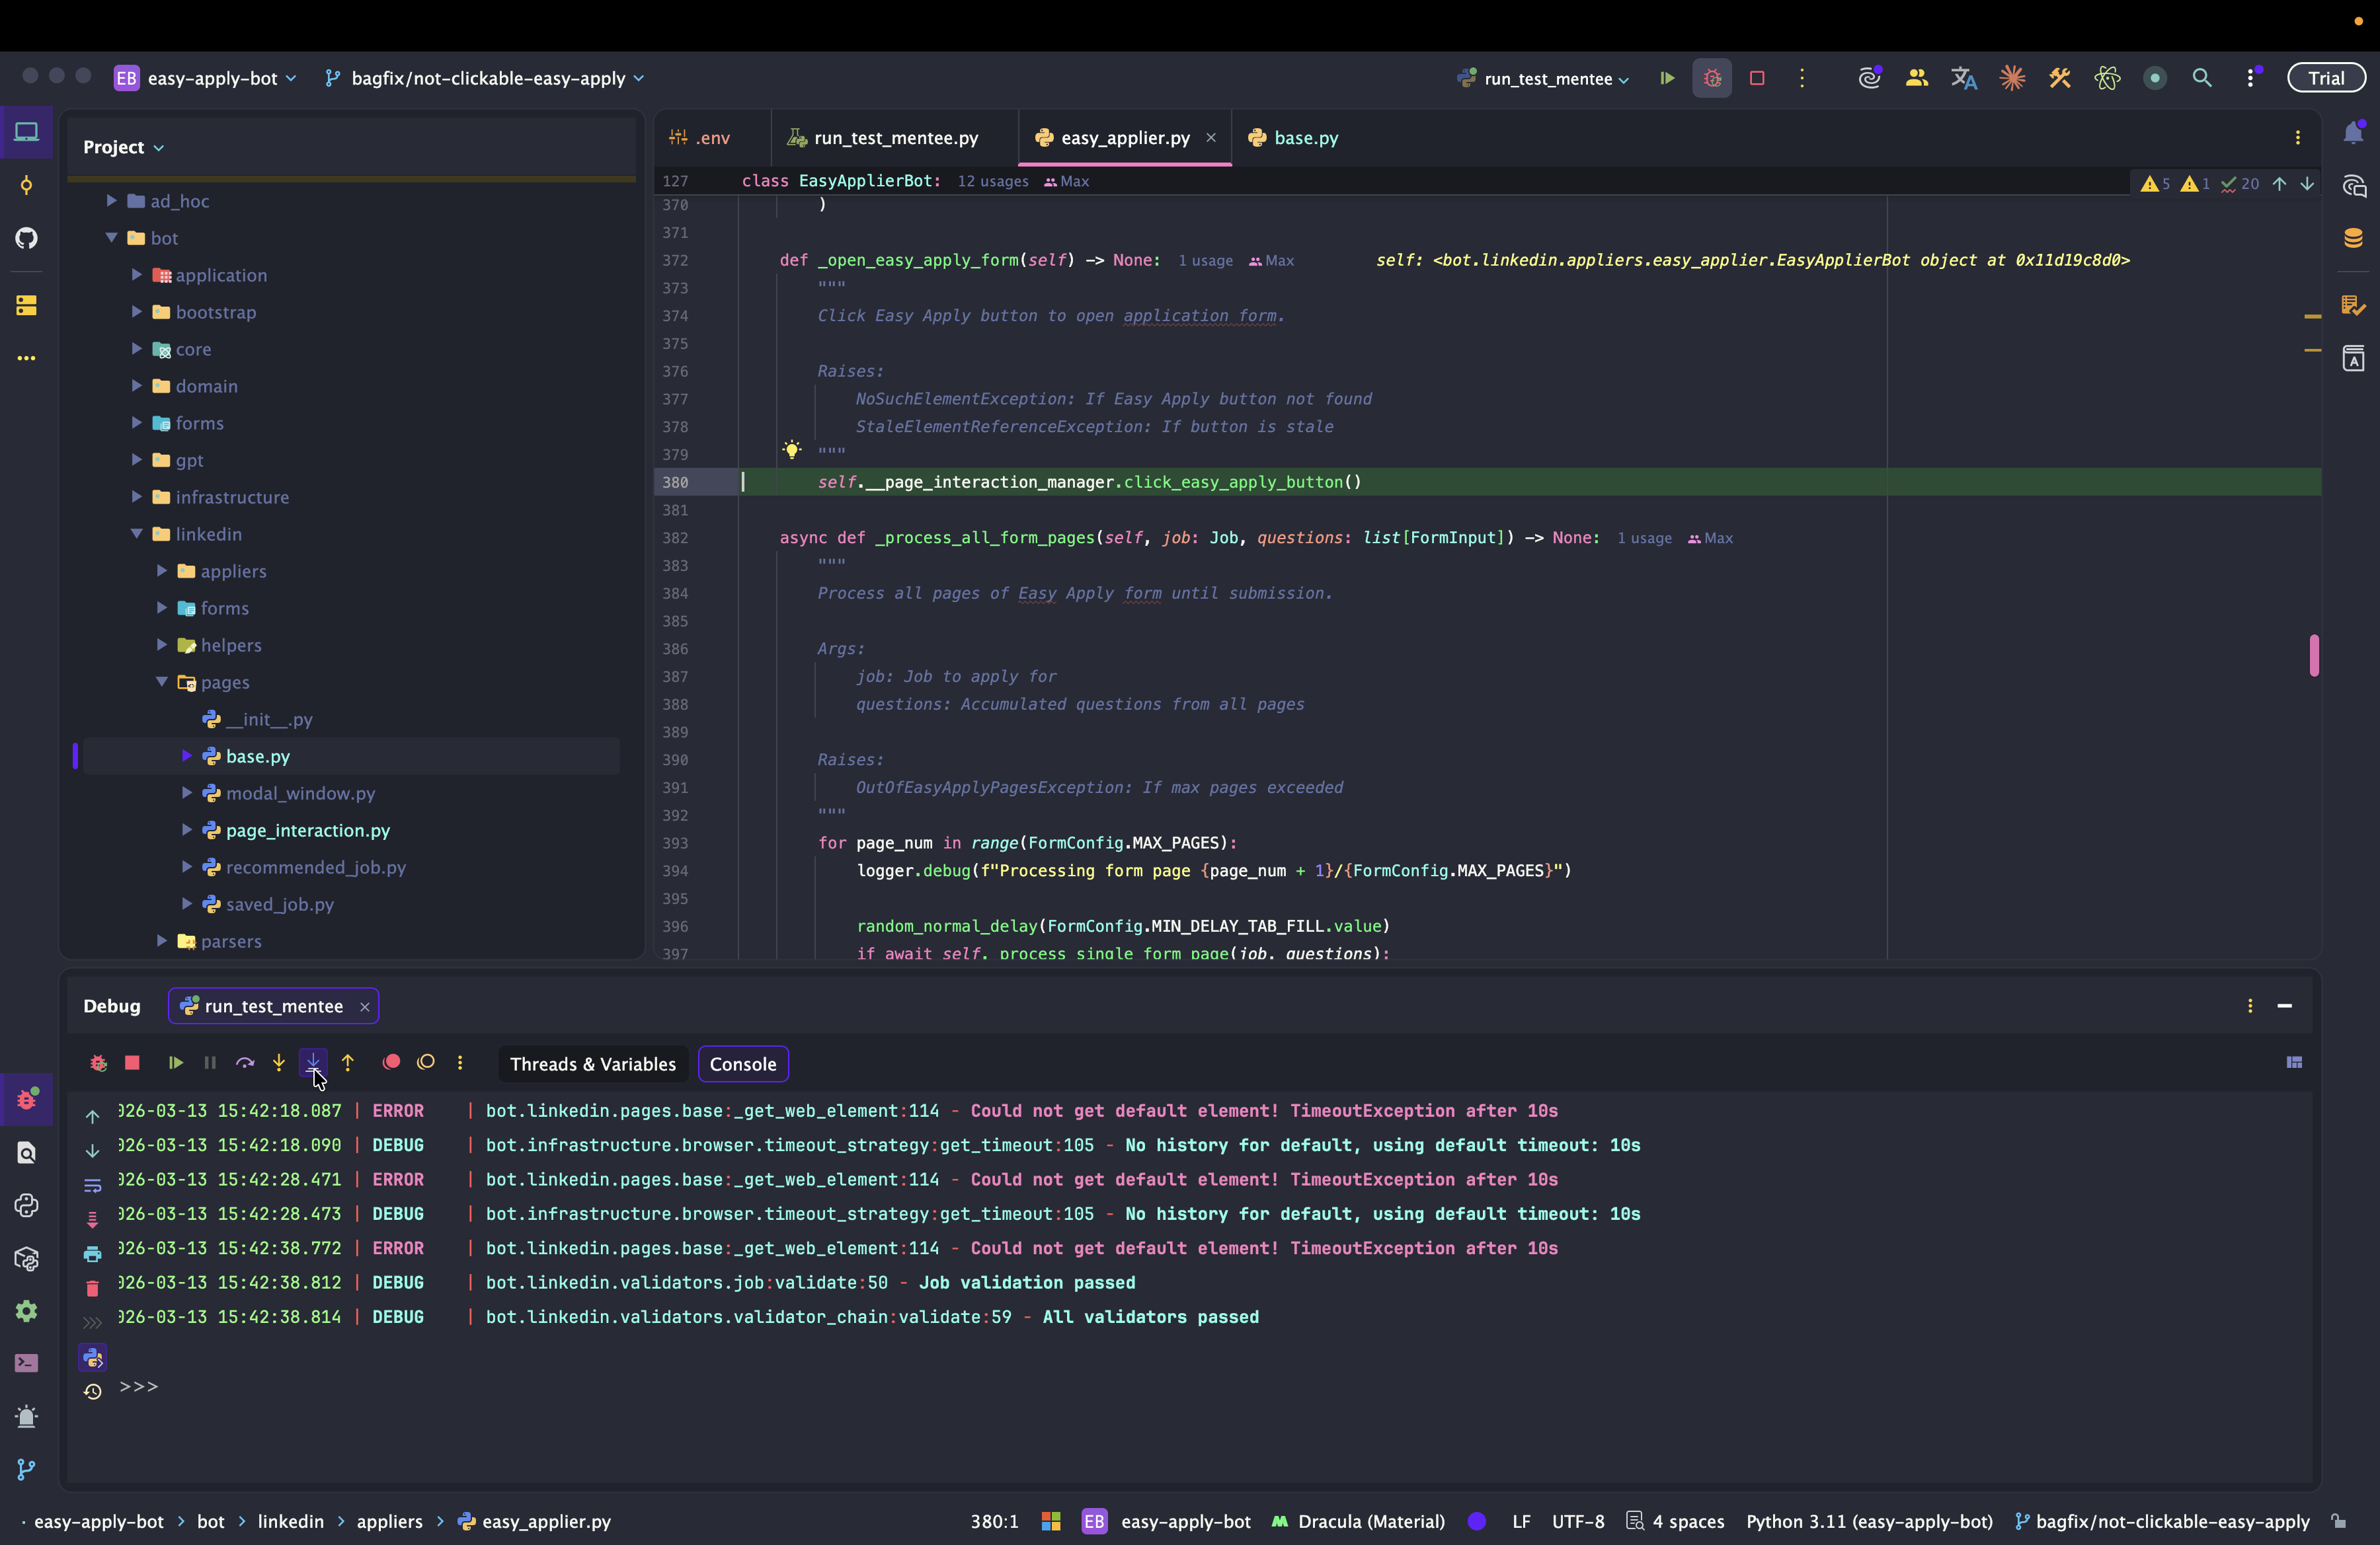Click the Clear All trash icon in console
The height and width of the screenshot is (1545, 2380).
pos(92,1288)
